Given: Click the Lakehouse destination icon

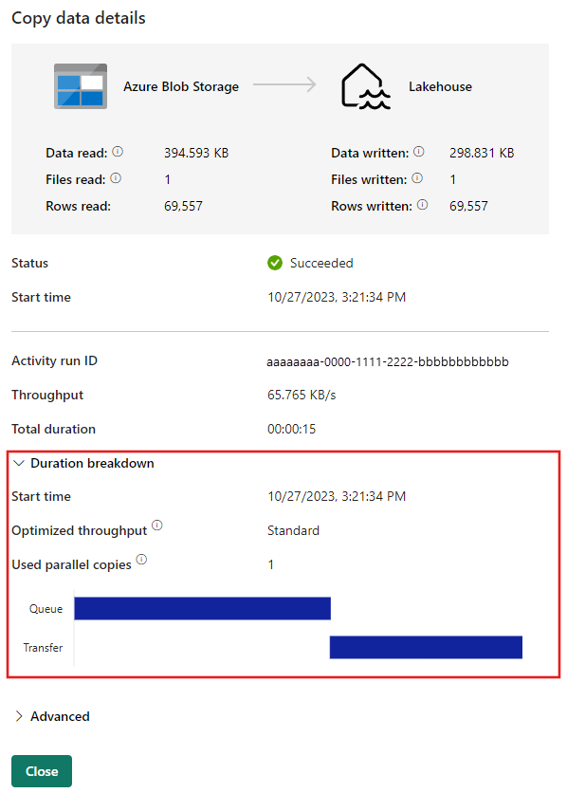Looking at the screenshot, I should [x=365, y=86].
